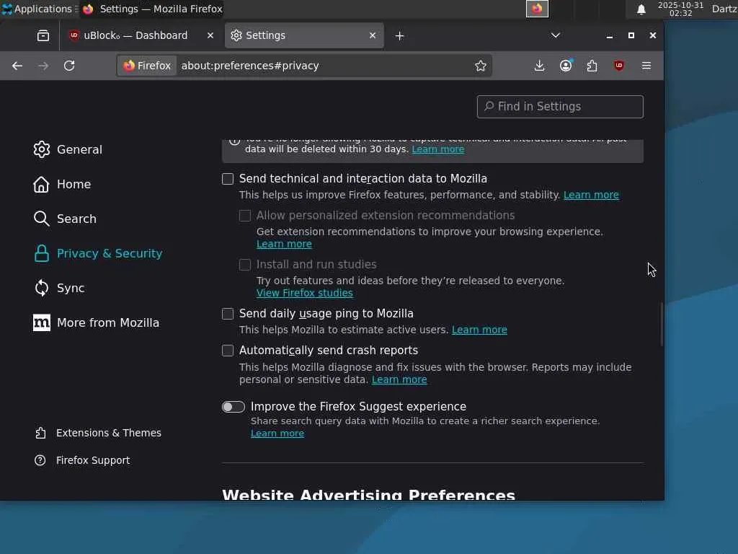The height and width of the screenshot is (554, 738).
Task: Open View Firefox studies link
Action: [x=305, y=293]
